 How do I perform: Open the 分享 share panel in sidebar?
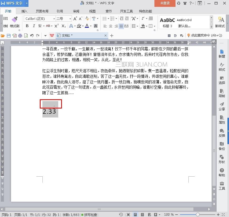coord(222,106)
